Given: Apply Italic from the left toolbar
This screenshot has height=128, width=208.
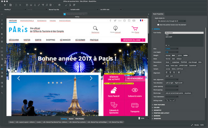Looking at the screenshot, I should point(2,38).
